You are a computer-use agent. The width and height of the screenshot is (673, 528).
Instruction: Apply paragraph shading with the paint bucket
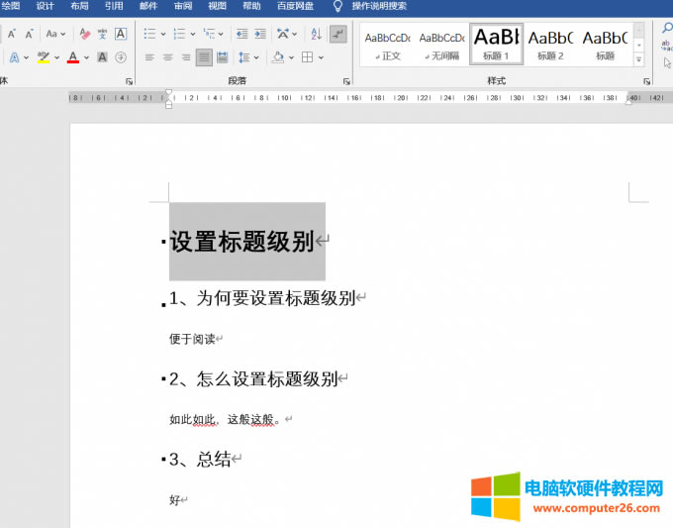[x=278, y=57]
